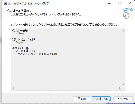Click the scroll left arrow under the summary
This screenshot has width=135, height=104.
[x=13, y=88]
